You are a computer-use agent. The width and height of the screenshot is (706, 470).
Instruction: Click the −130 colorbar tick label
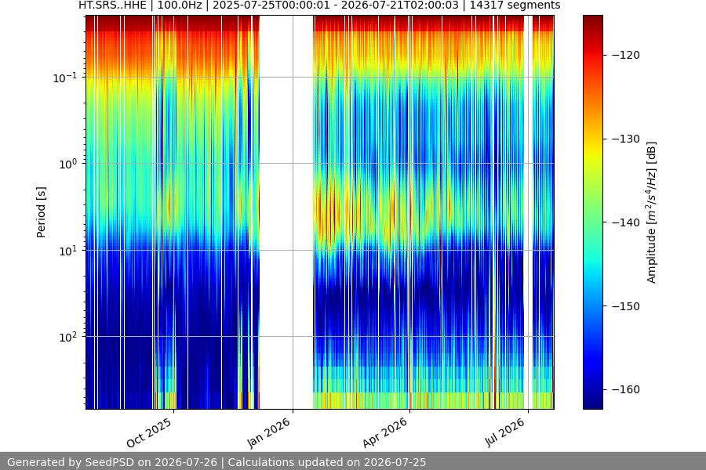click(x=626, y=139)
